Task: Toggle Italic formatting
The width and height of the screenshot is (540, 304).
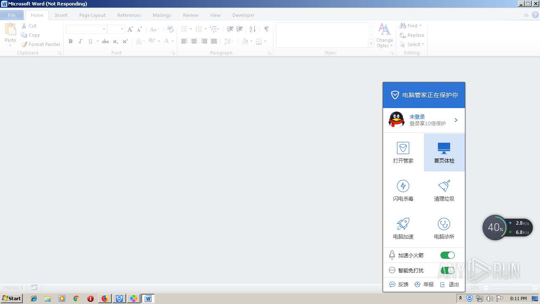Action: pos(80,41)
